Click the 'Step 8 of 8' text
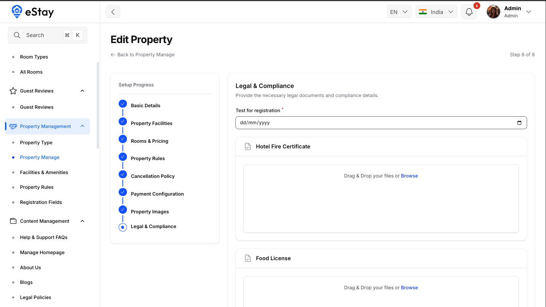The width and height of the screenshot is (546, 307). (x=522, y=55)
